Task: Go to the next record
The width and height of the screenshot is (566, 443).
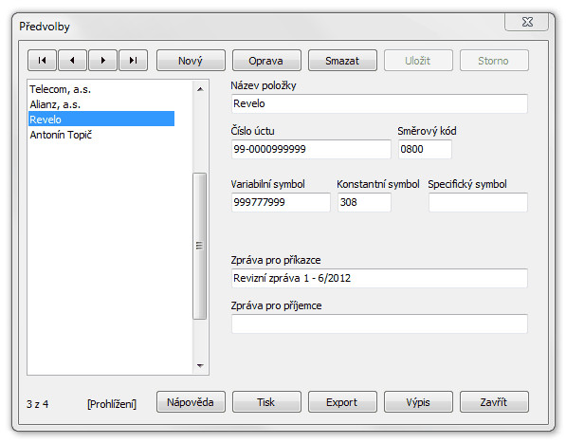Action: click(x=103, y=61)
